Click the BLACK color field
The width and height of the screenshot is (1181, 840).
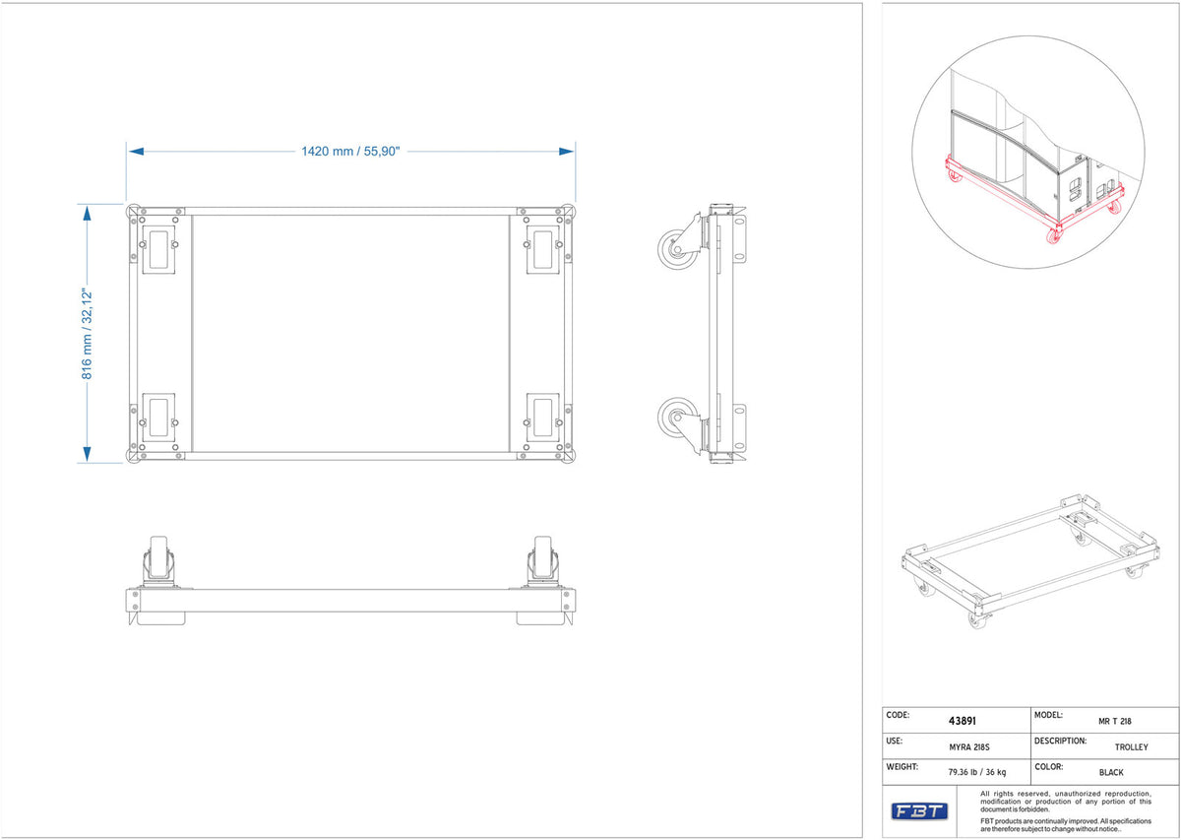pos(1111,773)
